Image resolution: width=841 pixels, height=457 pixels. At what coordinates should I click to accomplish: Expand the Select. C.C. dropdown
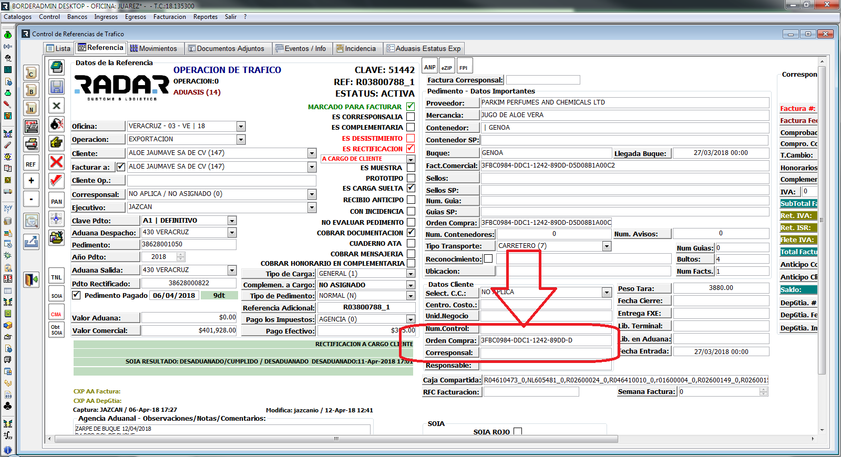coord(607,293)
